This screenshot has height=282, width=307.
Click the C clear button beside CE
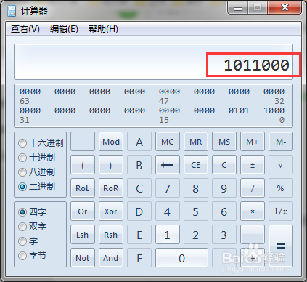pos(224,165)
